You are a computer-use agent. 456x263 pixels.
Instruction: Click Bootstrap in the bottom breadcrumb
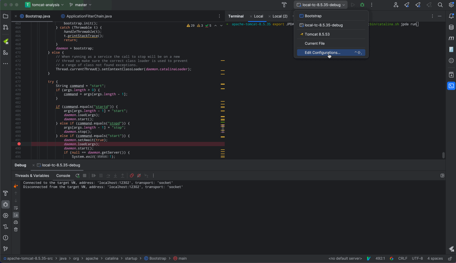(158, 258)
